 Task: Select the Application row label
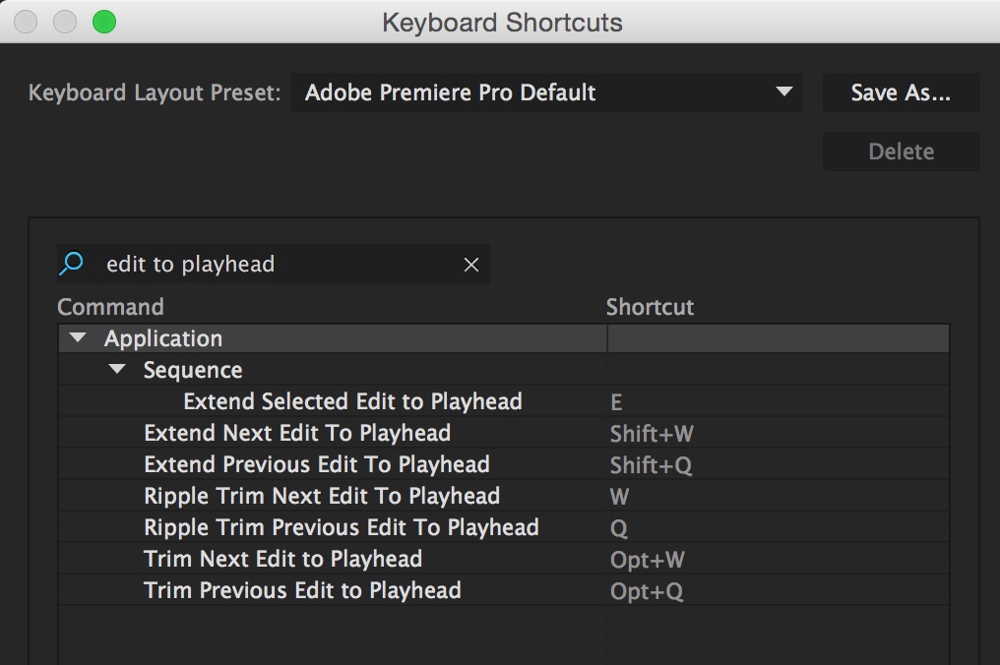click(163, 338)
